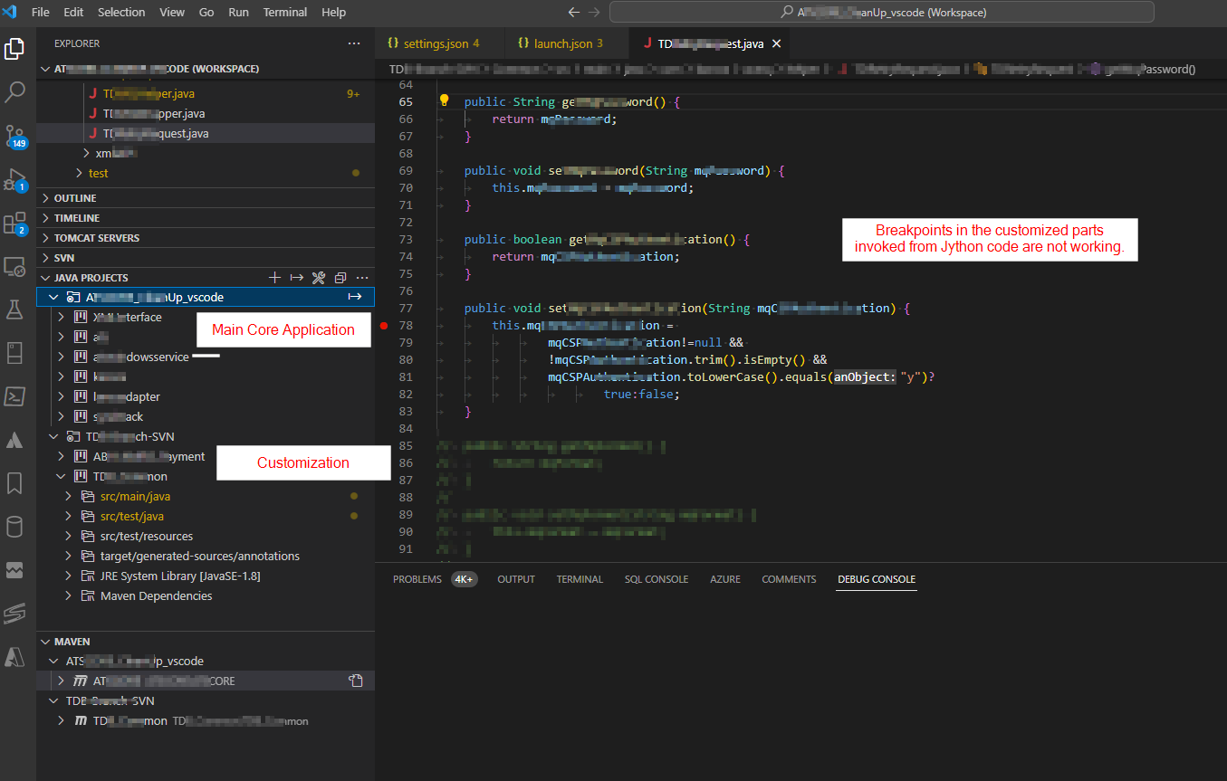Open the Terminal menu in the menu bar
Viewport: 1227px width, 781px height.
284,12
